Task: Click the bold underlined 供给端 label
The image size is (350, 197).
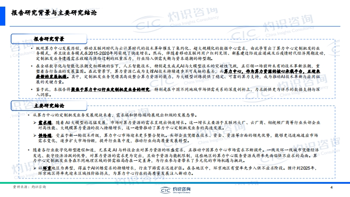Action: [45, 135]
